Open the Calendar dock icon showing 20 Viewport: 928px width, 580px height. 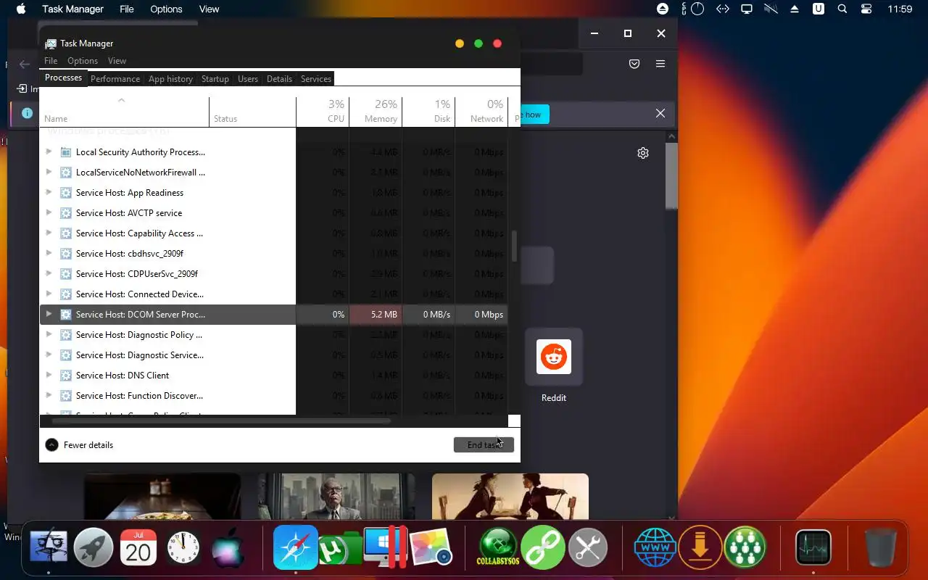tap(138, 547)
